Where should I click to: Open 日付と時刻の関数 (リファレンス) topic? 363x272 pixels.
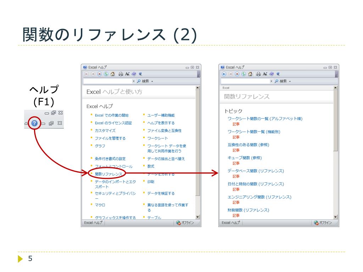256,184
